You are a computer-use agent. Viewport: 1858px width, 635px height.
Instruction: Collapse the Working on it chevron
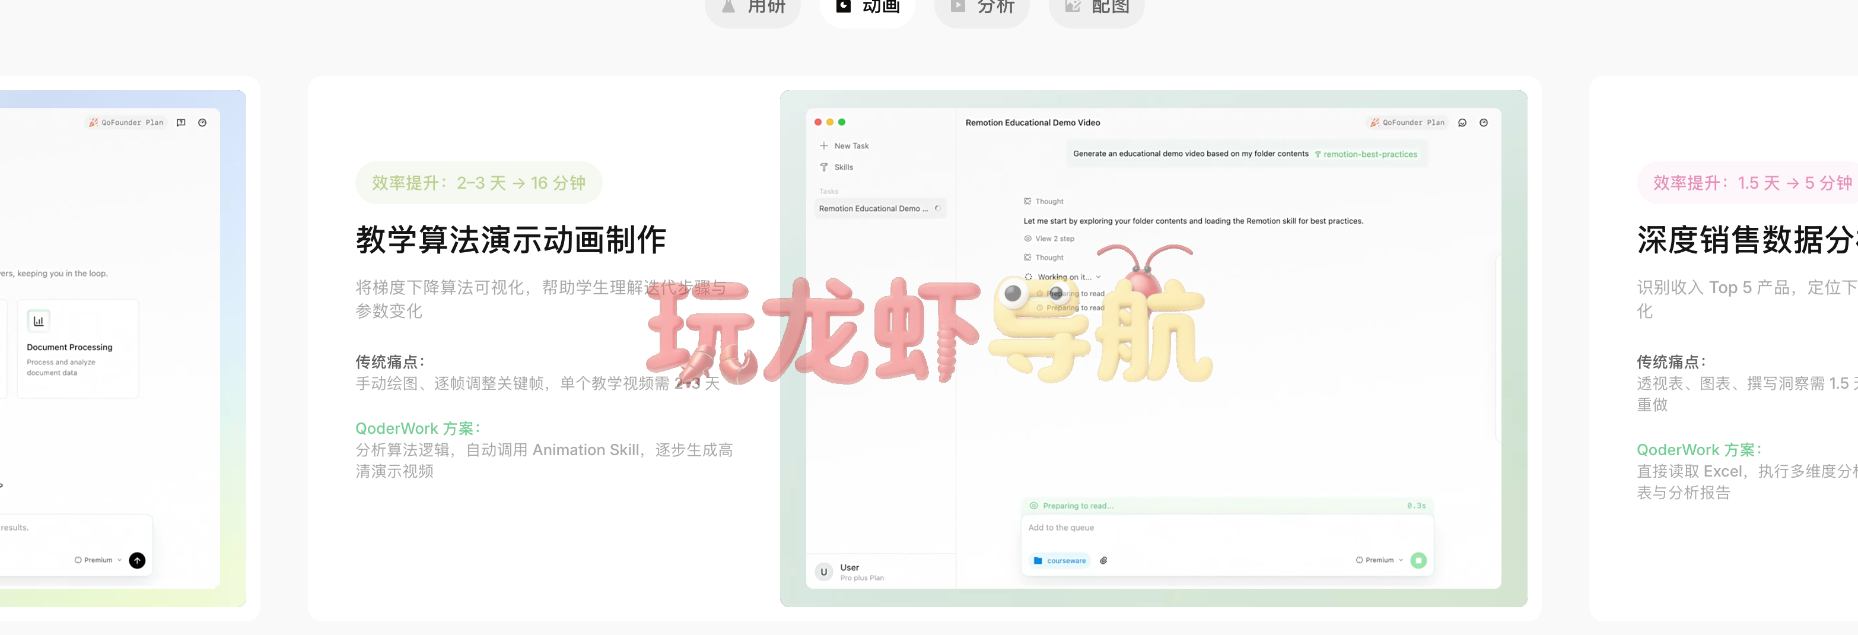click(x=1099, y=277)
